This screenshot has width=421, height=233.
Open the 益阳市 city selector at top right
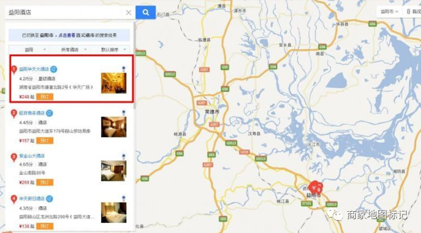389,12
